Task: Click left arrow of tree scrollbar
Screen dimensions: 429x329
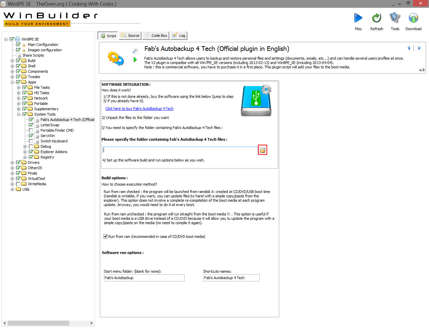Action: click(5, 323)
